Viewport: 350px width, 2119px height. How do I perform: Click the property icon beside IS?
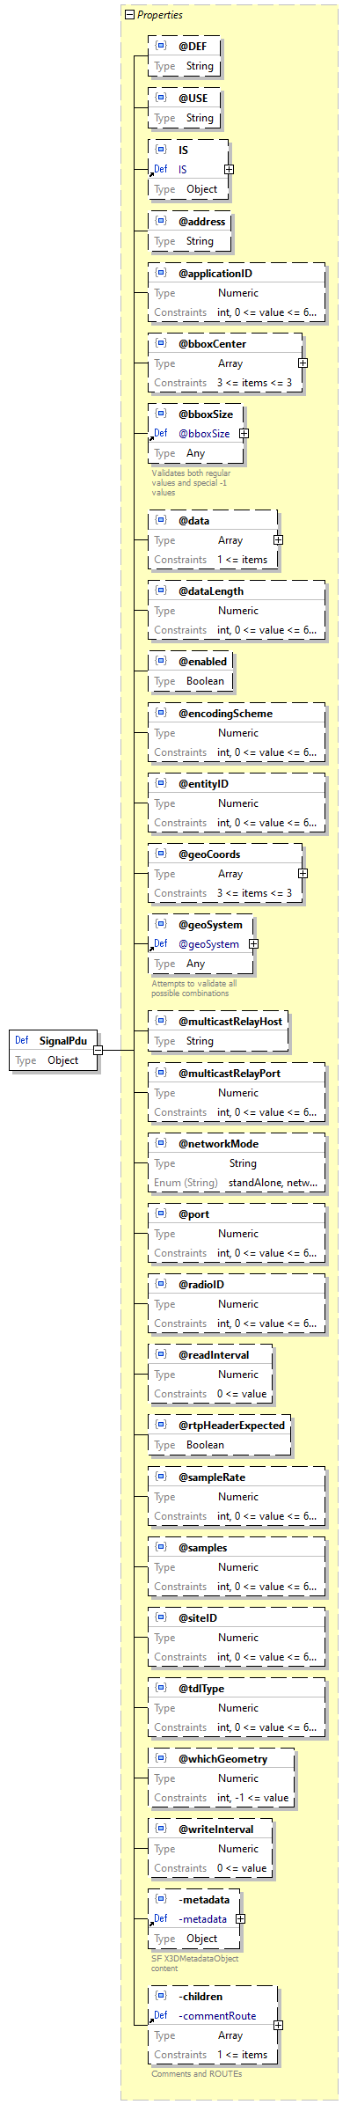[161, 150]
